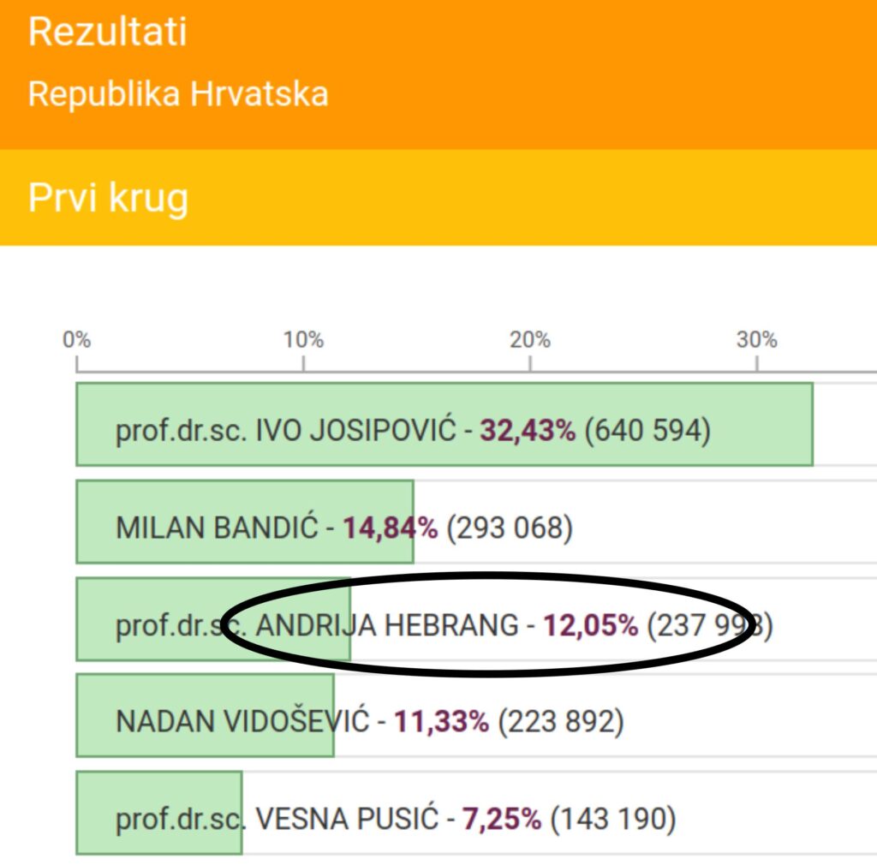Click the 32,43% percentage value
This screenshot has height=865, width=877.
(x=528, y=431)
